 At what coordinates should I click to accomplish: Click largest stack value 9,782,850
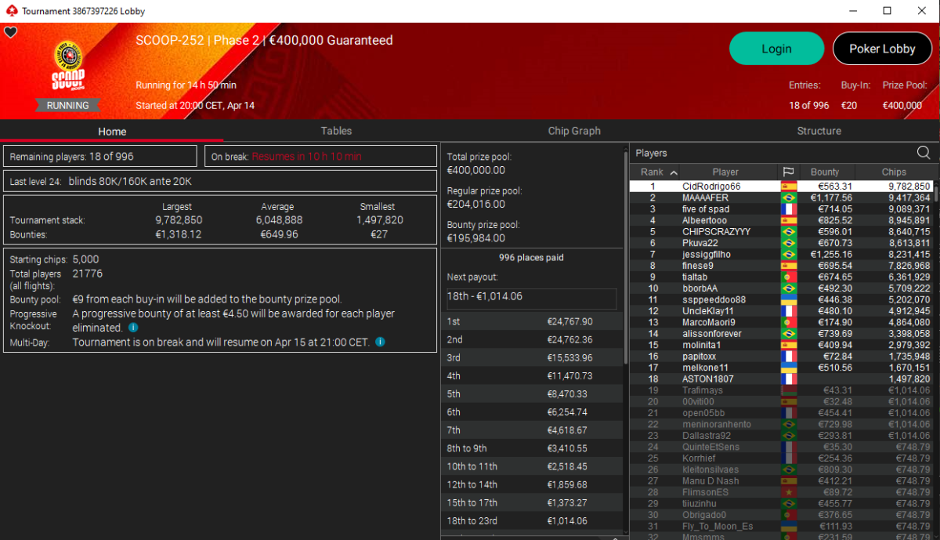pyautogui.click(x=179, y=220)
